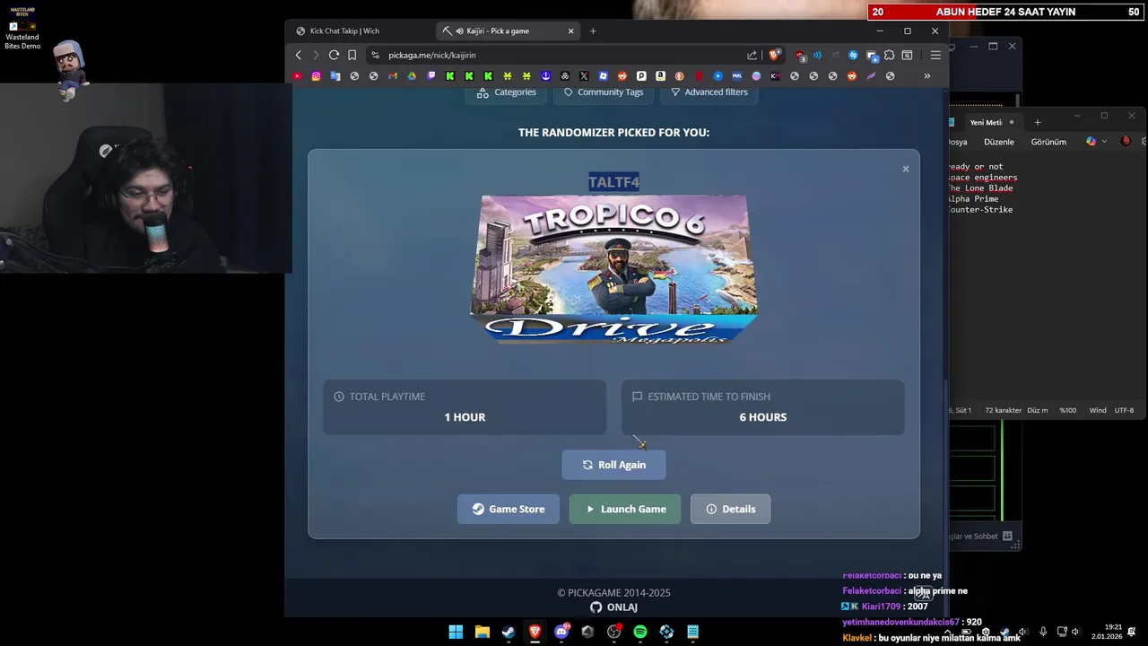
Task: Open the browser sidebar panel icon
Action: (907, 55)
